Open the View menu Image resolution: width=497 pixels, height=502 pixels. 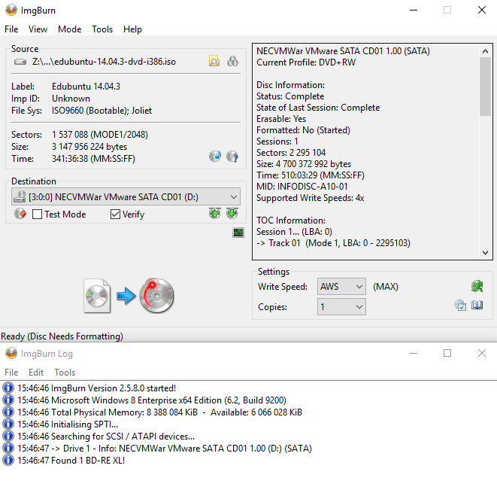click(38, 29)
